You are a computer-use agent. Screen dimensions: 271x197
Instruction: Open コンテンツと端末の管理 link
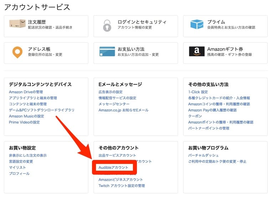pyautogui.click(x=28, y=104)
